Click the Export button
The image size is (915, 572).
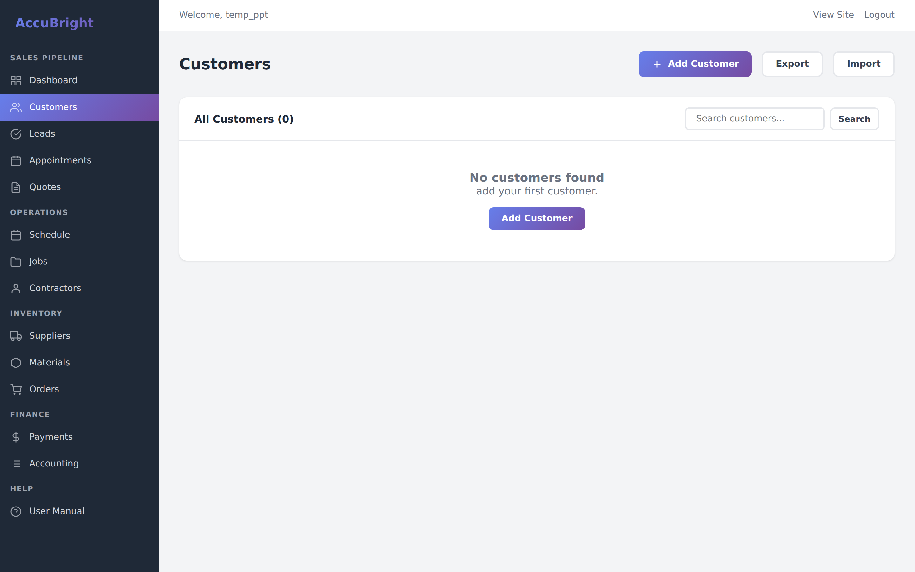click(792, 64)
